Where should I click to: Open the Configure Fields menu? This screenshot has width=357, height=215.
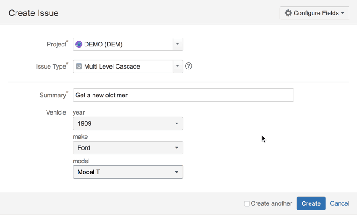click(x=315, y=13)
